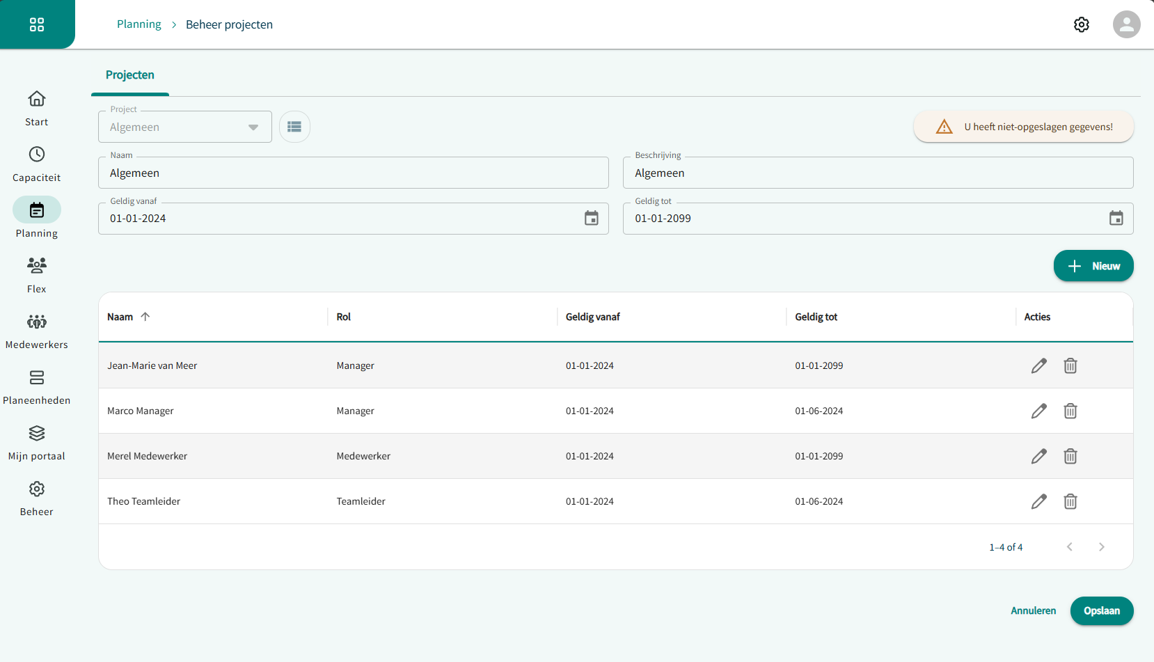This screenshot has width=1154, height=662.
Task: Select the Projecten tab
Action: [130, 75]
